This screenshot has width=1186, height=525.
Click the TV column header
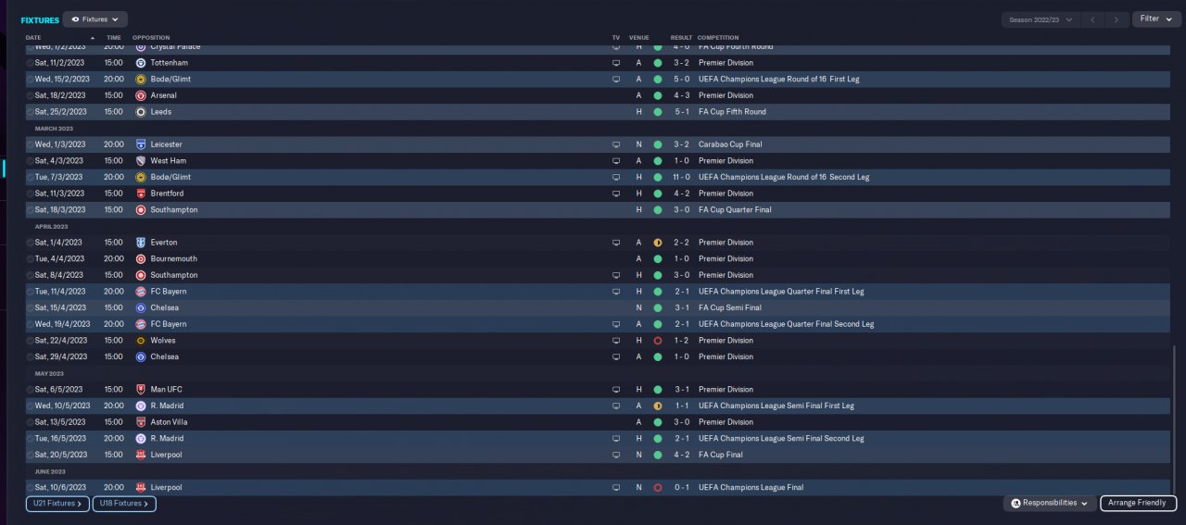pyautogui.click(x=616, y=38)
